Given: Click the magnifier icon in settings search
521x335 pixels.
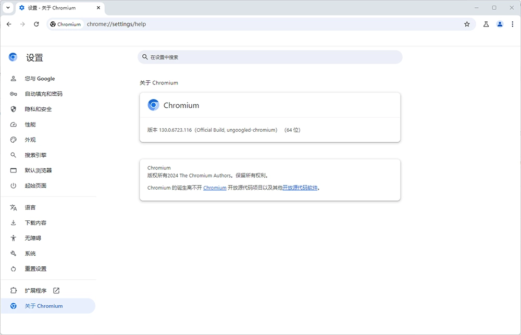Looking at the screenshot, I should coord(145,57).
